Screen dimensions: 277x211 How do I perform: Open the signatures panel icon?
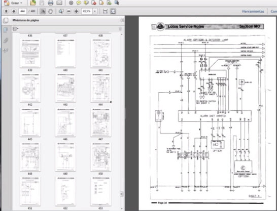point(6,51)
